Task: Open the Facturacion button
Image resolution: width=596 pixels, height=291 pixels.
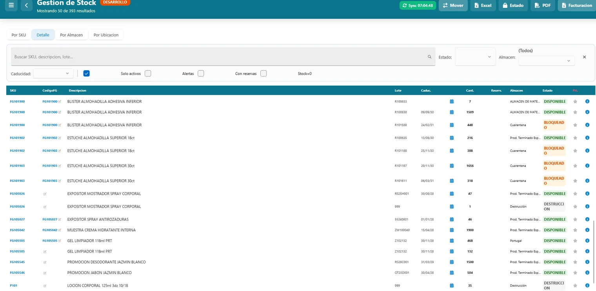Action: (577, 5)
